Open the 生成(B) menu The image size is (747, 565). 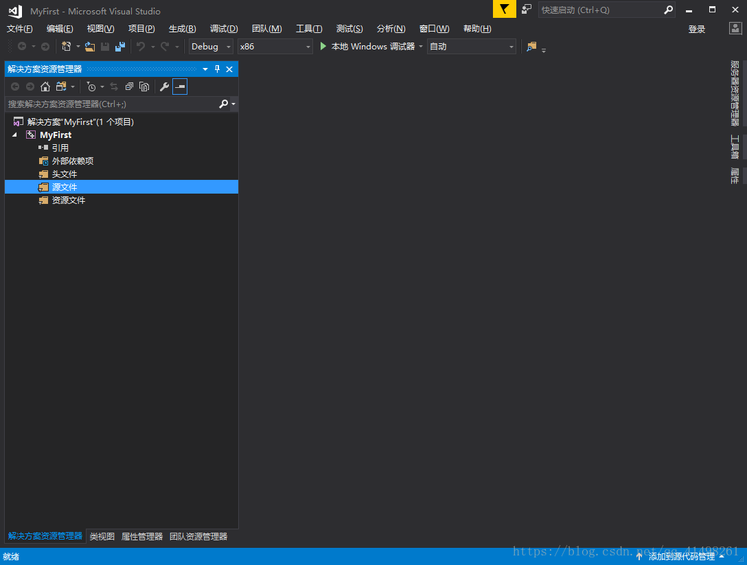(182, 29)
